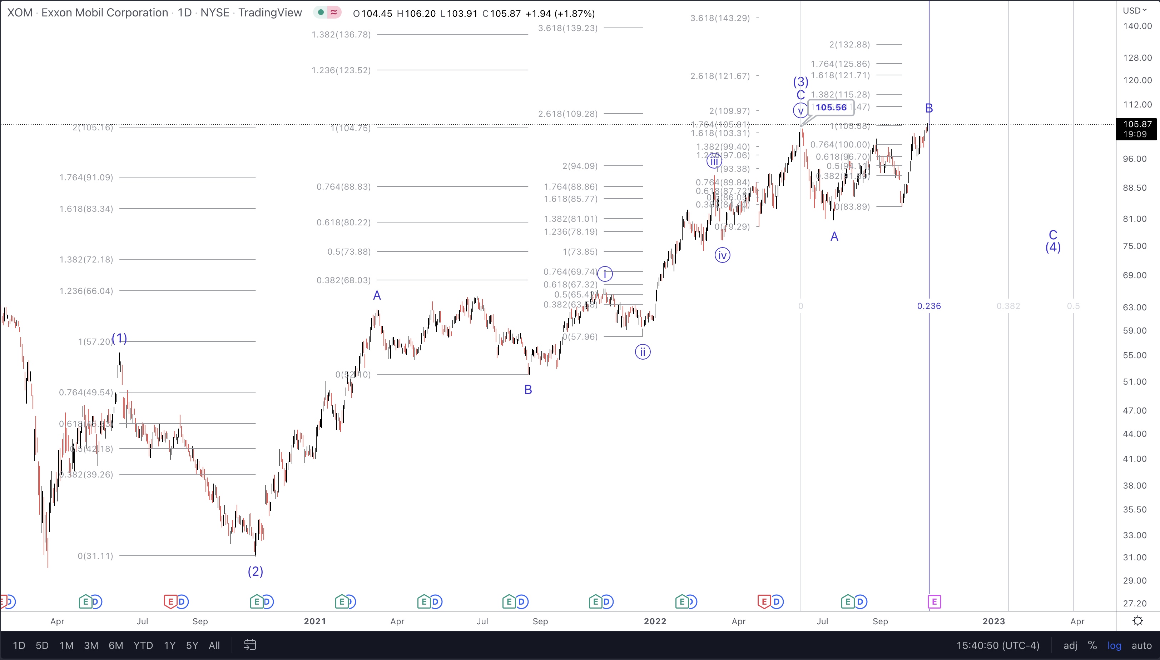Select the 6M time range

tap(116, 645)
